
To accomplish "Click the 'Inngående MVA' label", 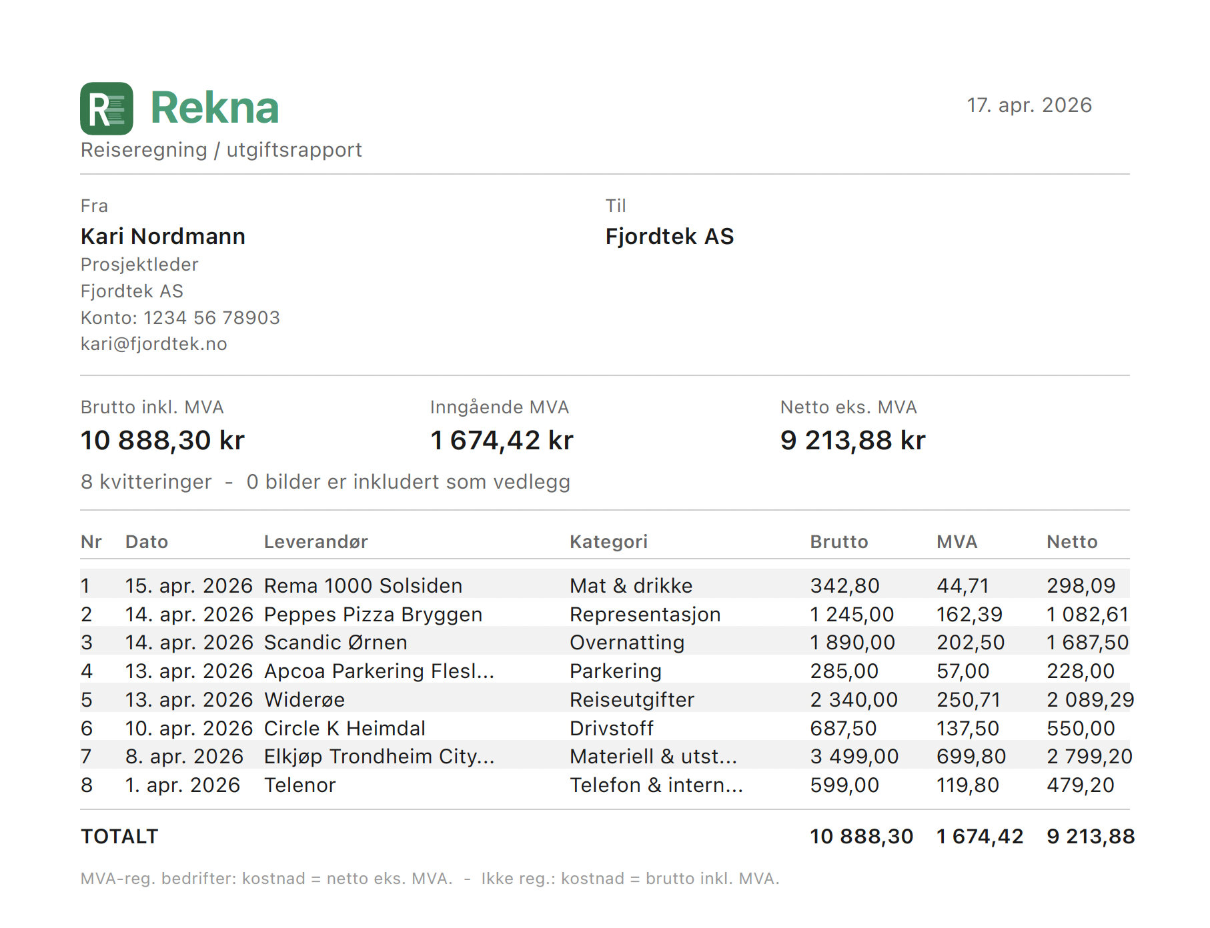I will pyautogui.click(x=499, y=407).
